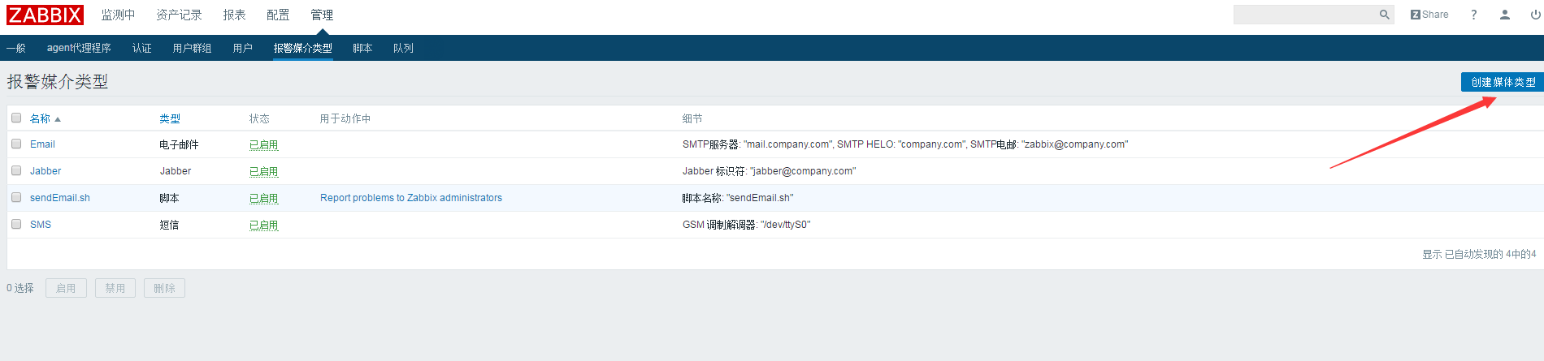Image resolution: width=1544 pixels, height=361 pixels.
Task: Click the 脚本名称 "sendEmail.sh" detail text
Action: (x=738, y=198)
